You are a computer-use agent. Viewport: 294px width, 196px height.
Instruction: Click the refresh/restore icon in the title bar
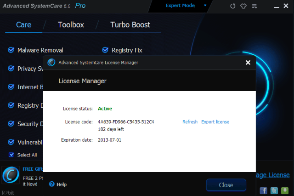coord(233,6)
